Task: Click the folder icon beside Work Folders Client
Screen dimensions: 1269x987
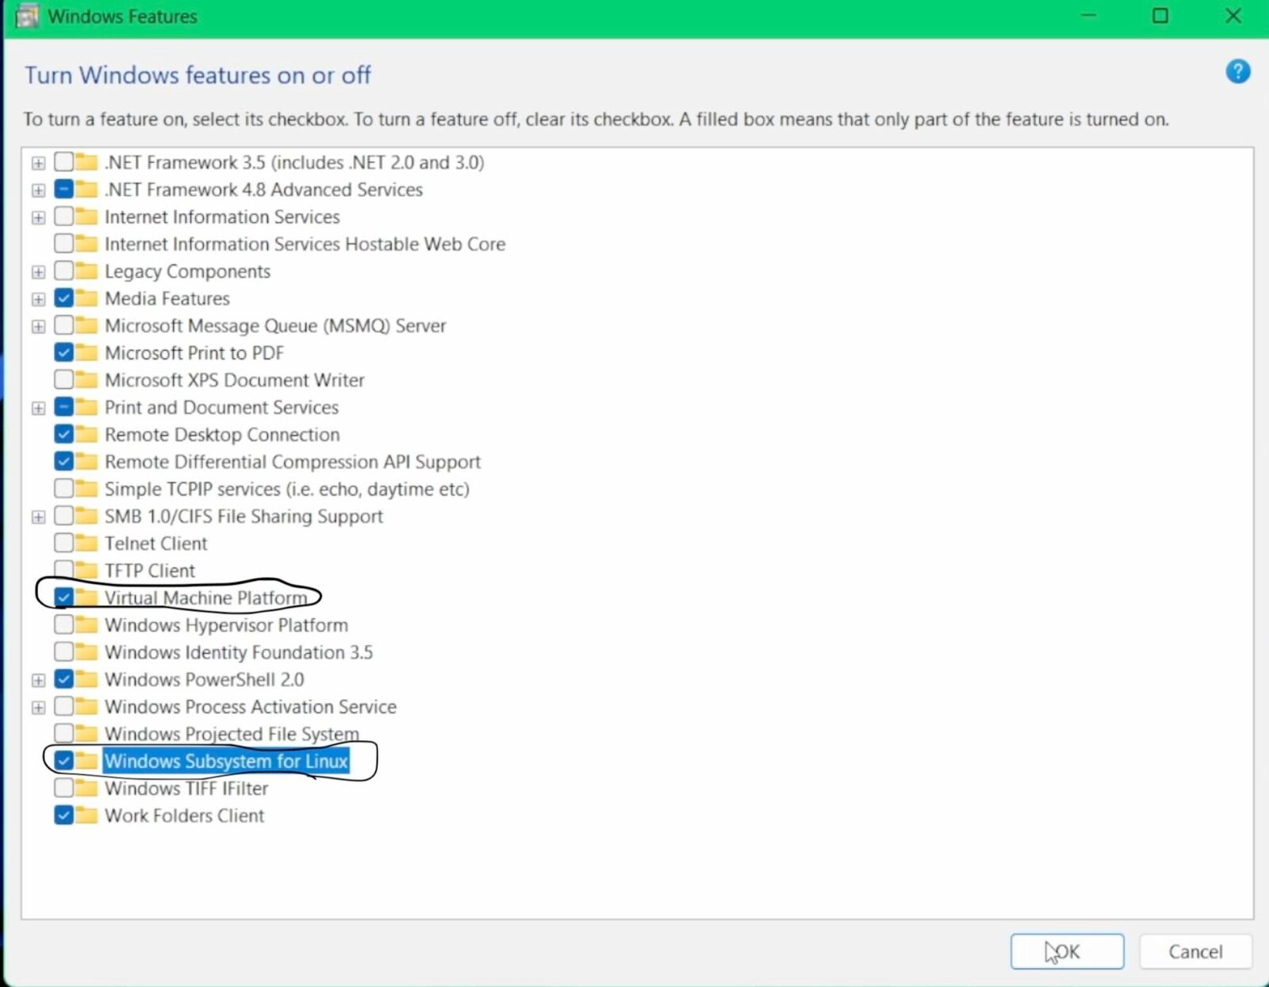Action: 88,815
